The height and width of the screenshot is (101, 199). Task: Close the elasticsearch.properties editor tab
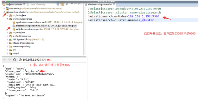pos(114,4)
